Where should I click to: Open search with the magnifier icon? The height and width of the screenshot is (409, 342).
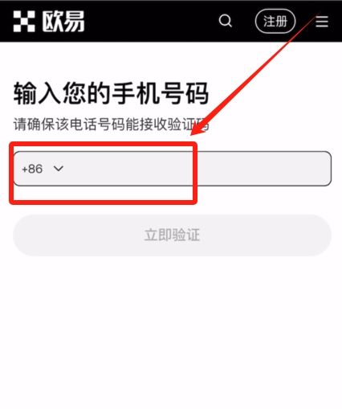pos(226,21)
